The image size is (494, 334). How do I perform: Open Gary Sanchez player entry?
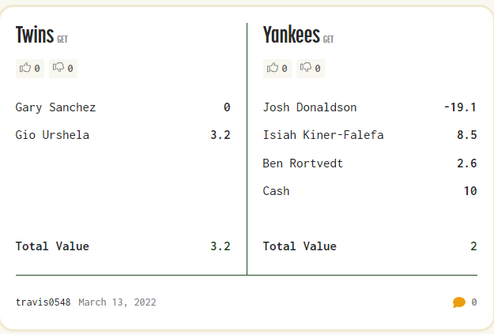point(55,107)
